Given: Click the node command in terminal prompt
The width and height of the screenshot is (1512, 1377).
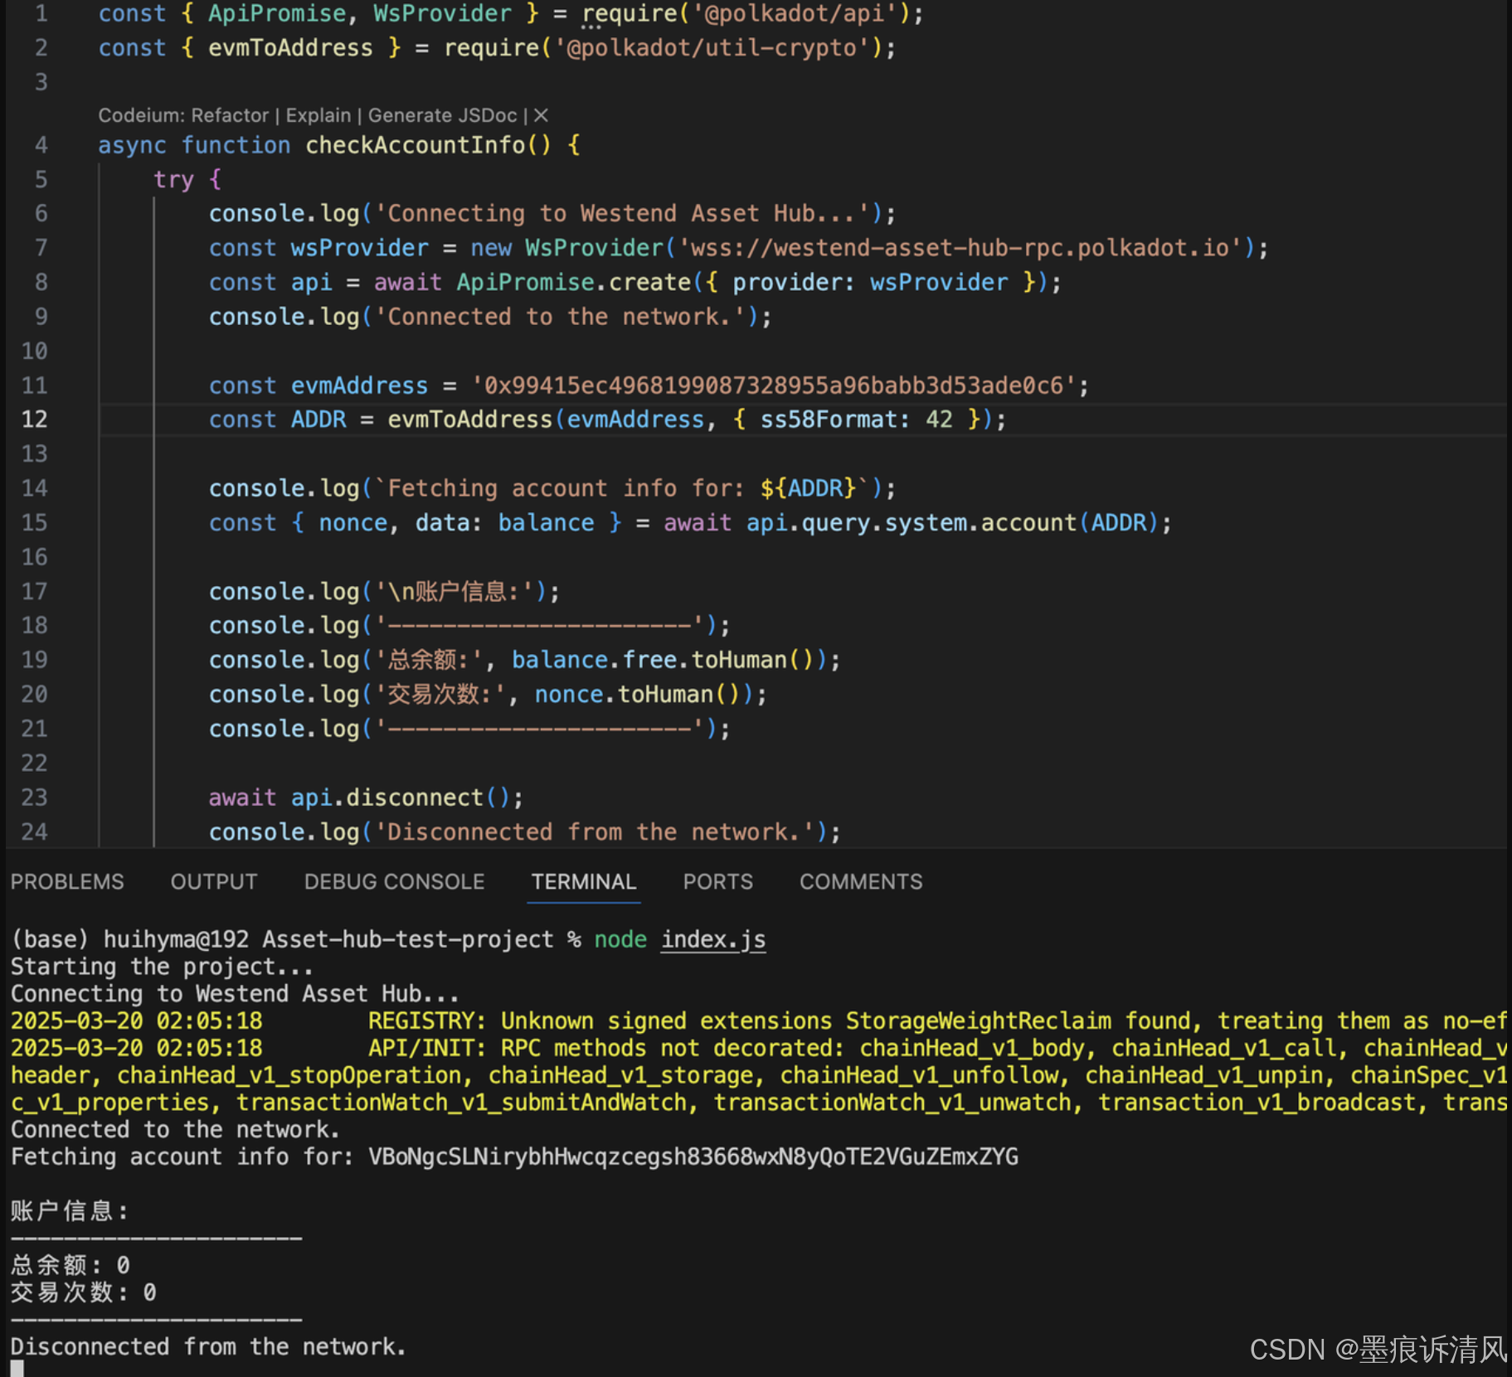Looking at the screenshot, I should tap(620, 939).
